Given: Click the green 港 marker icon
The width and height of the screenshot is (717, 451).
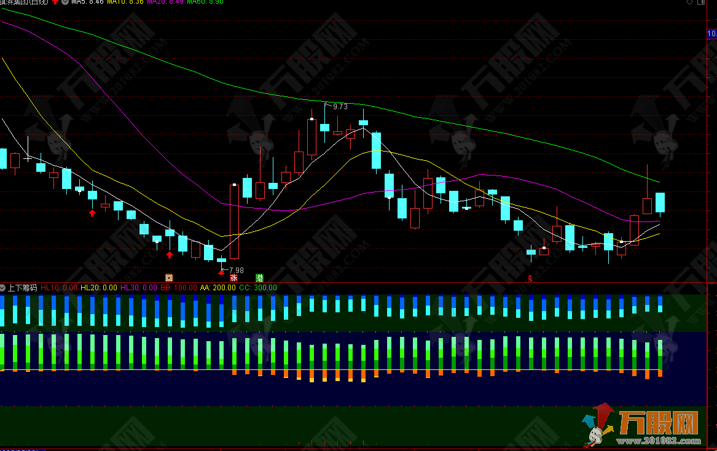Looking at the screenshot, I should pos(259,278).
